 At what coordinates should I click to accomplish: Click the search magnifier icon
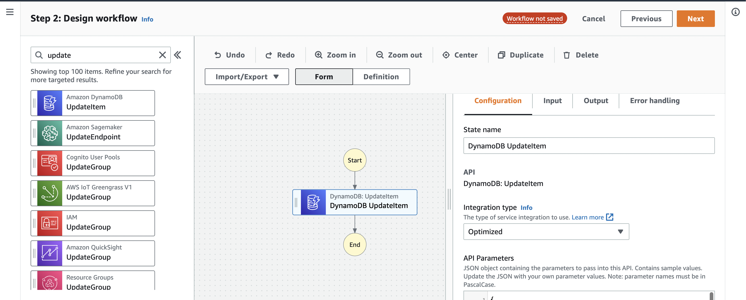[39, 55]
